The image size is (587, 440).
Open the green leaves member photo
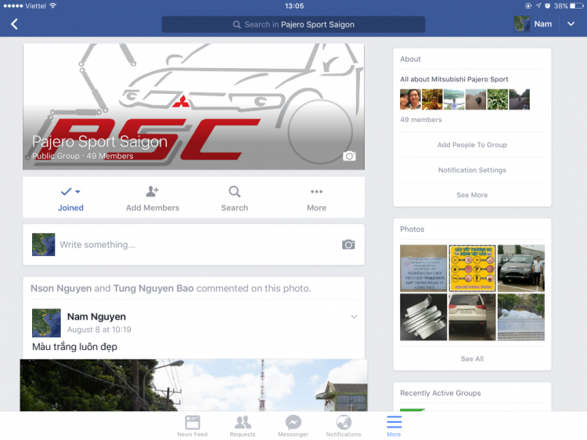coord(497,99)
